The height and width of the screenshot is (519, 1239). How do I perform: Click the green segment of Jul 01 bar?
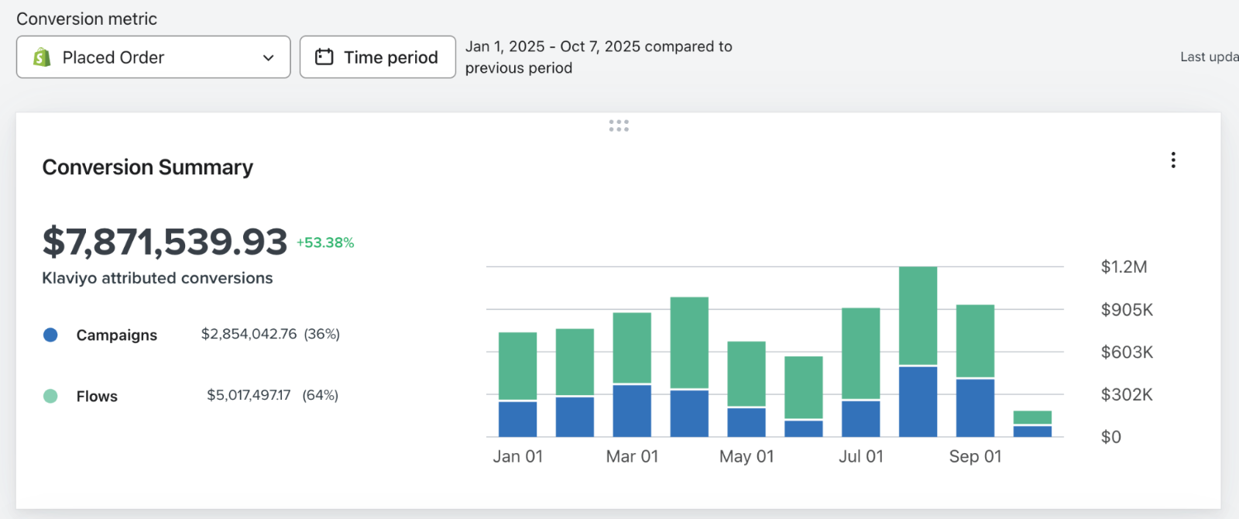(861, 353)
